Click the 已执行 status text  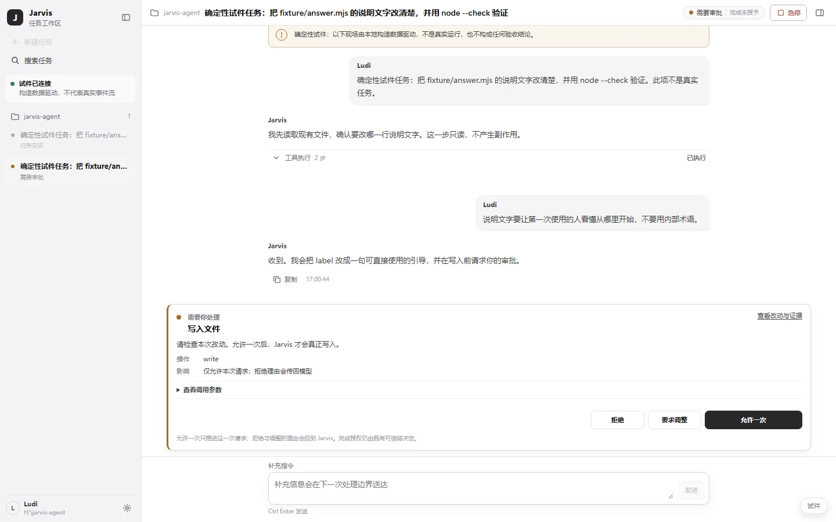[x=696, y=158]
